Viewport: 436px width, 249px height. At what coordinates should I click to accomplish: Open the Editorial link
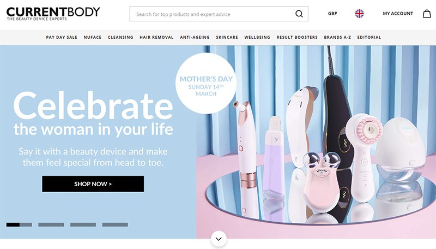[369, 37]
